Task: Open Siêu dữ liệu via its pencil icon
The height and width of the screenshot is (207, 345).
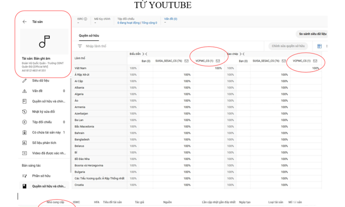Action: (x=24, y=80)
